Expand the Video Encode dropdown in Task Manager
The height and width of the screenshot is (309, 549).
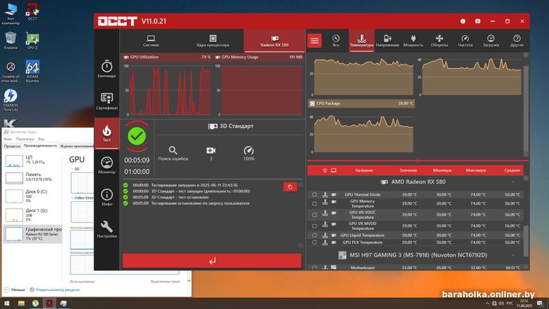coord(73,198)
